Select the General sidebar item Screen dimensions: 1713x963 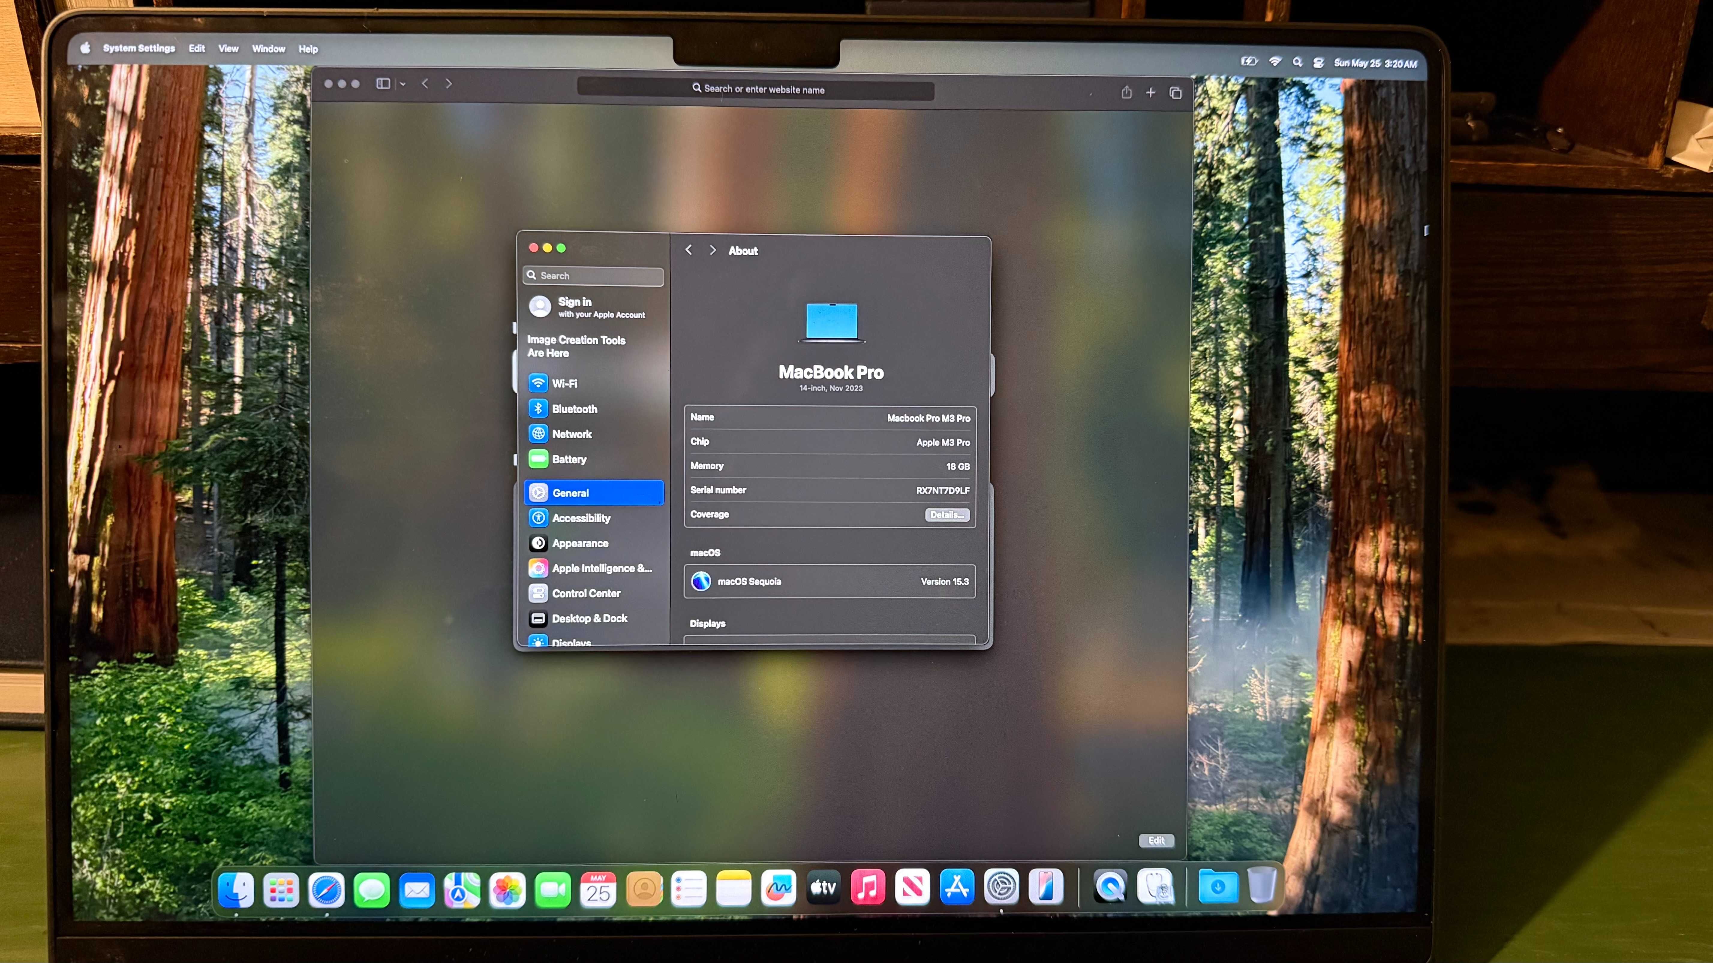coord(593,492)
